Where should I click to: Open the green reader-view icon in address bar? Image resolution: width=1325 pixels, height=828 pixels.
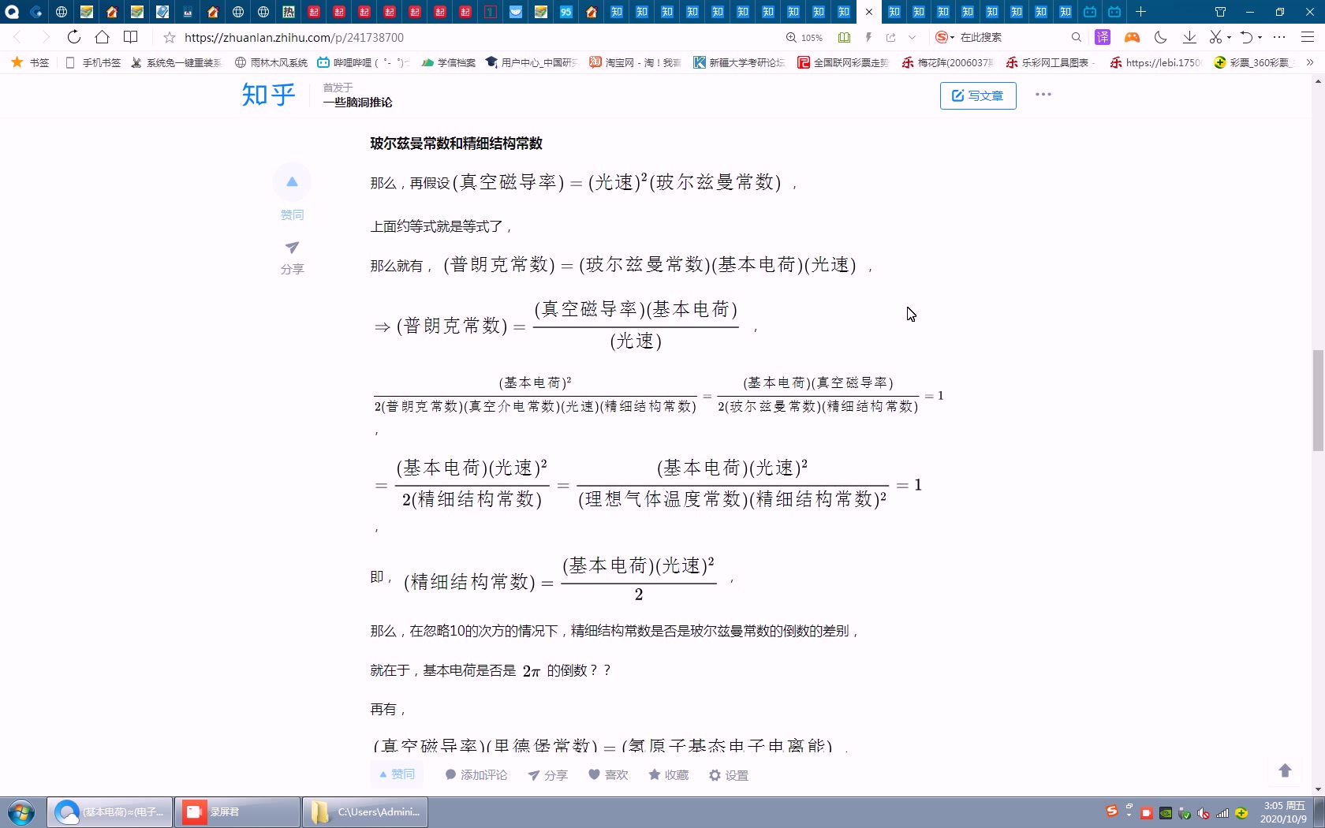[844, 38]
